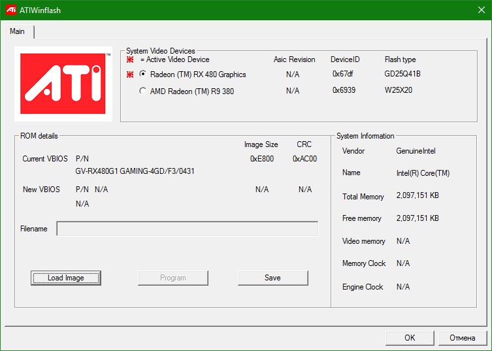Click flash type W25X20
492x351 pixels.
(x=398, y=90)
